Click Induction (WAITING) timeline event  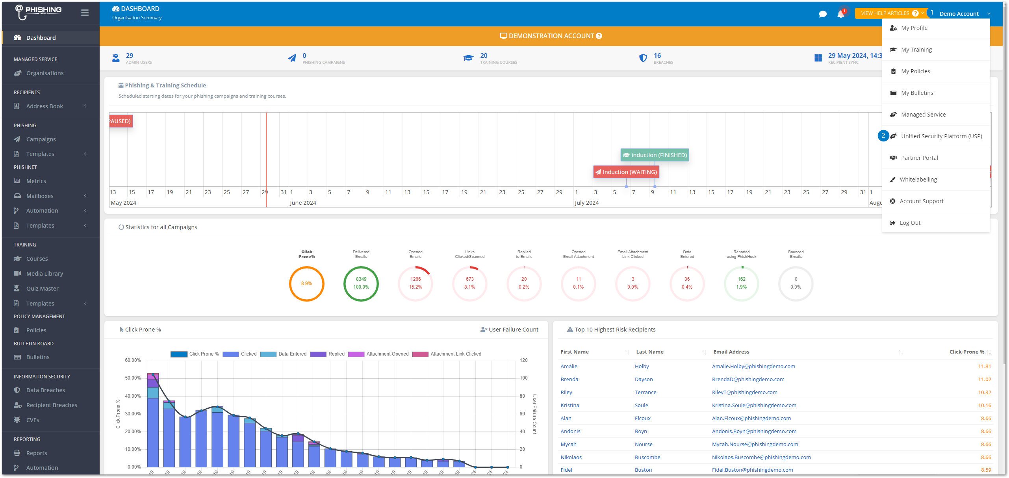(x=626, y=172)
